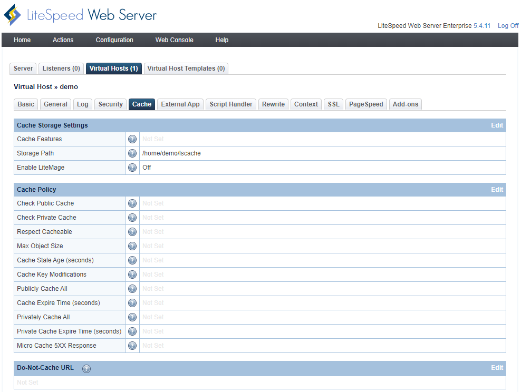Open the Security tab
The image size is (521, 392).
pos(111,104)
